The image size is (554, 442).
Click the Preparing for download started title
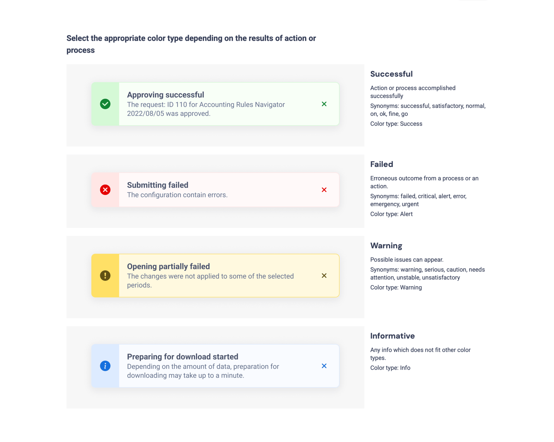(x=182, y=357)
